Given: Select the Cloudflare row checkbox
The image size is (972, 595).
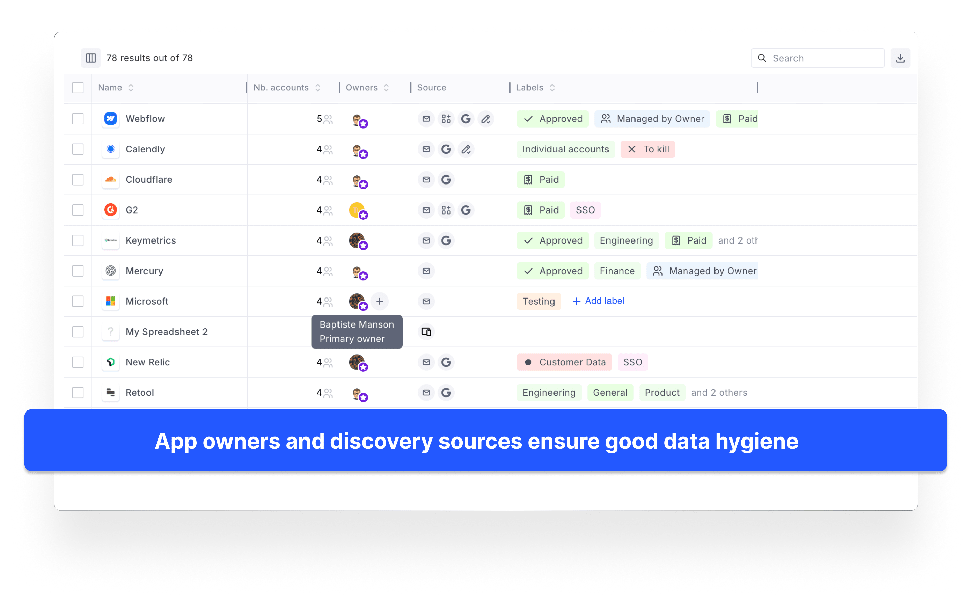Looking at the screenshot, I should pyautogui.click(x=78, y=179).
